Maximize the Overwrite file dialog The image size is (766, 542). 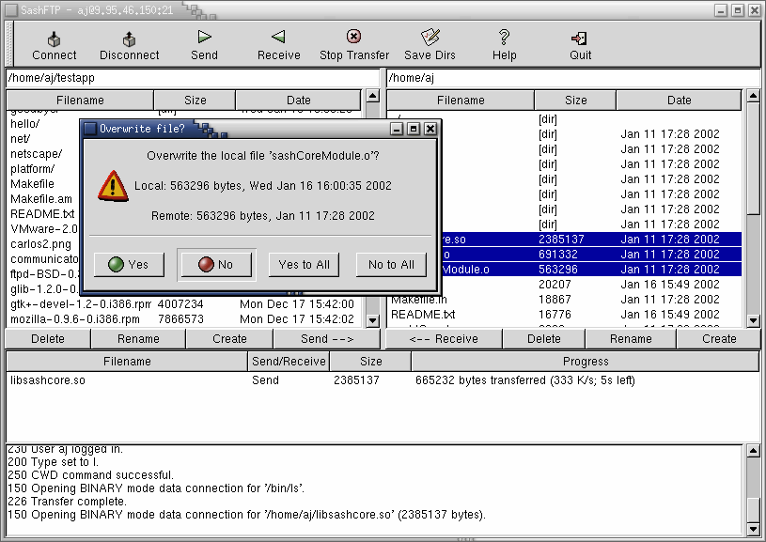(414, 129)
